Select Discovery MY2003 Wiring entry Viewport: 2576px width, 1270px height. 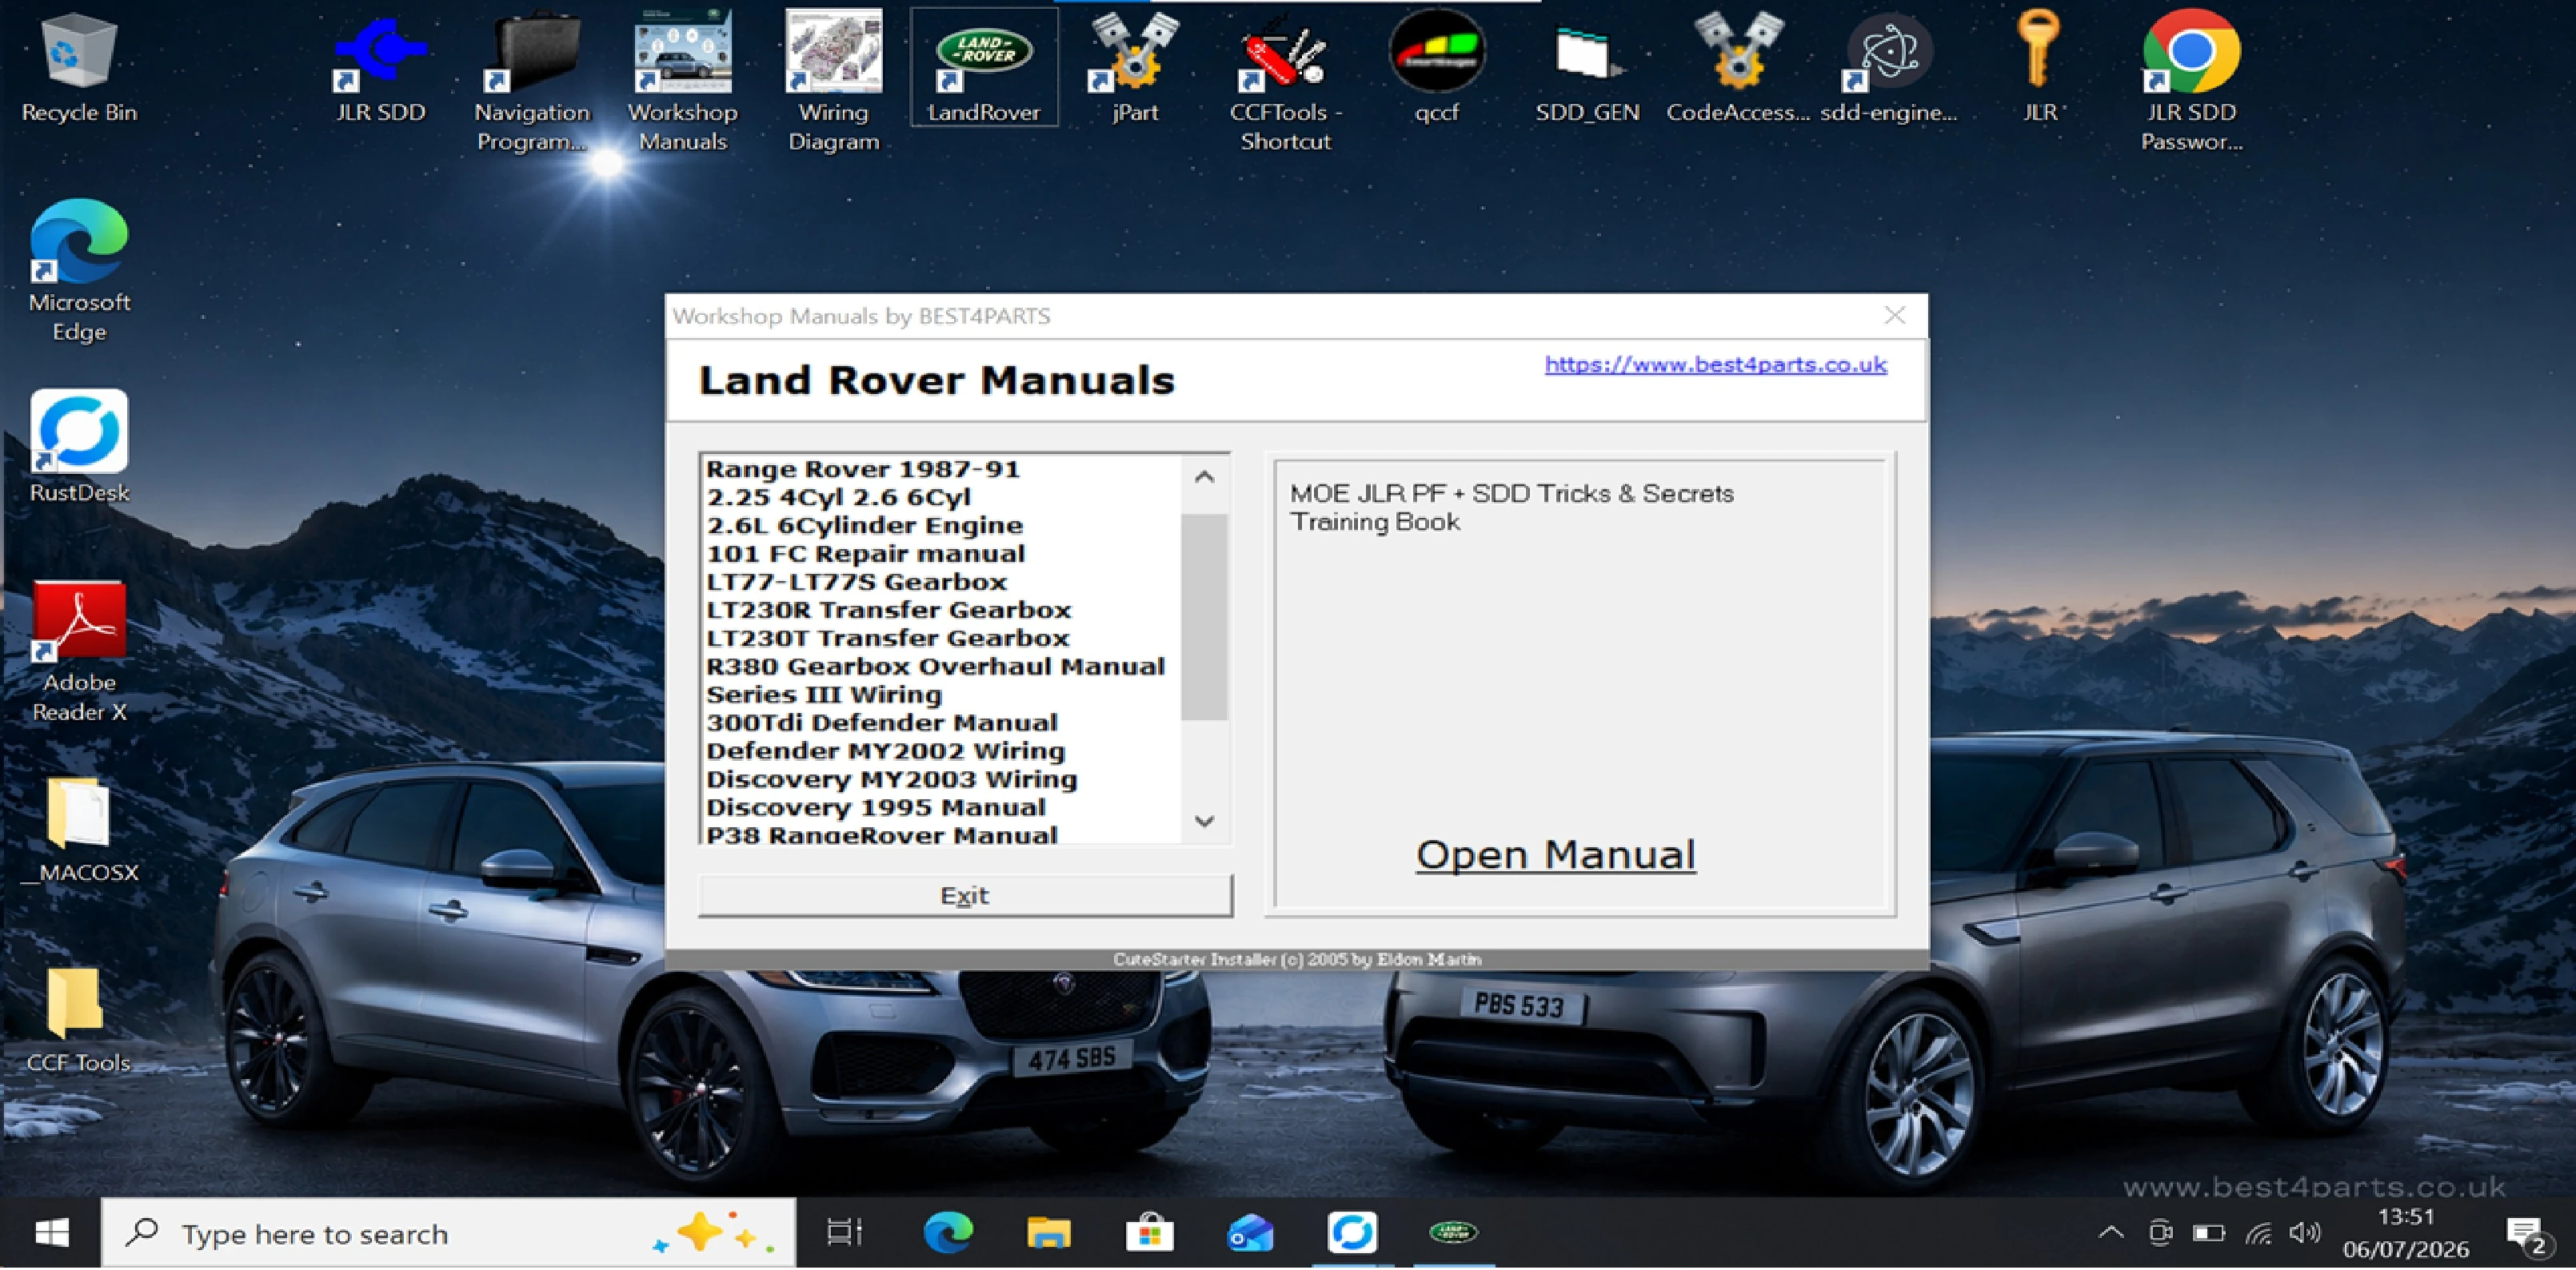[891, 778]
